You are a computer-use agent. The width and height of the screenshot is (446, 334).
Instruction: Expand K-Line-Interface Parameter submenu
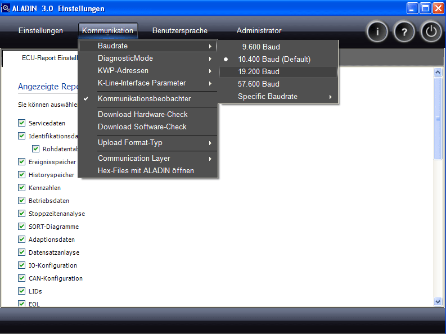(148, 83)
